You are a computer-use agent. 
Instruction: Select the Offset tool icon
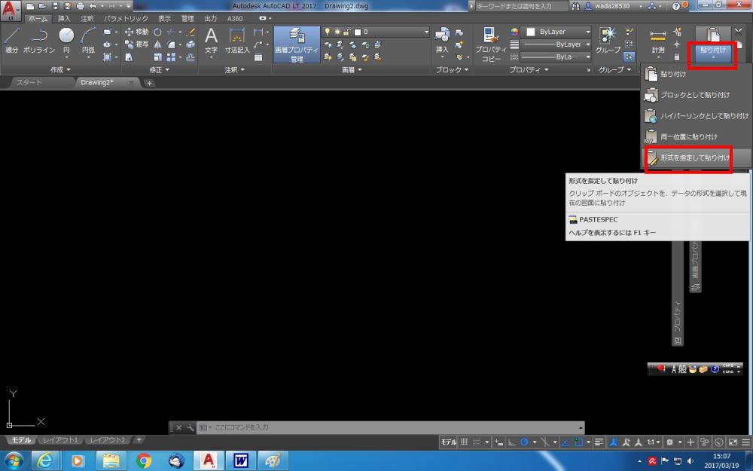click(191, 57)
